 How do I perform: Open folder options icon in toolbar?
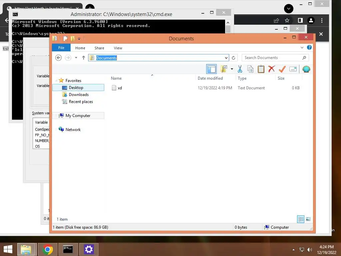point(224,69)
